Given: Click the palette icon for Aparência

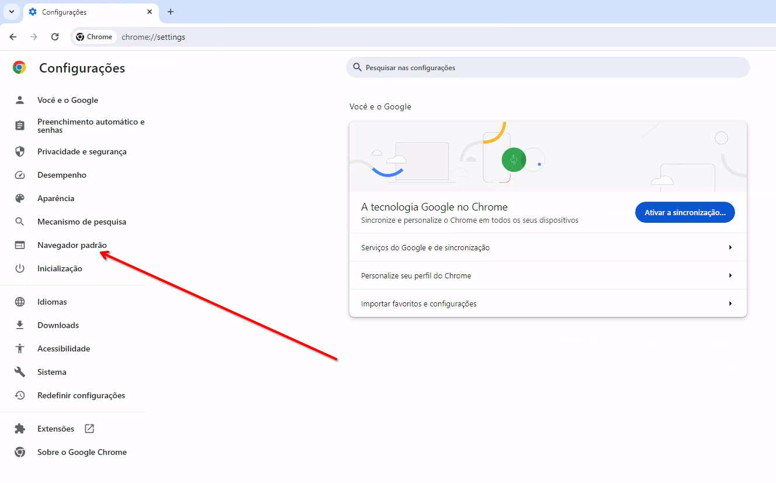Looking at the screenshot, I should pos(20,198).
